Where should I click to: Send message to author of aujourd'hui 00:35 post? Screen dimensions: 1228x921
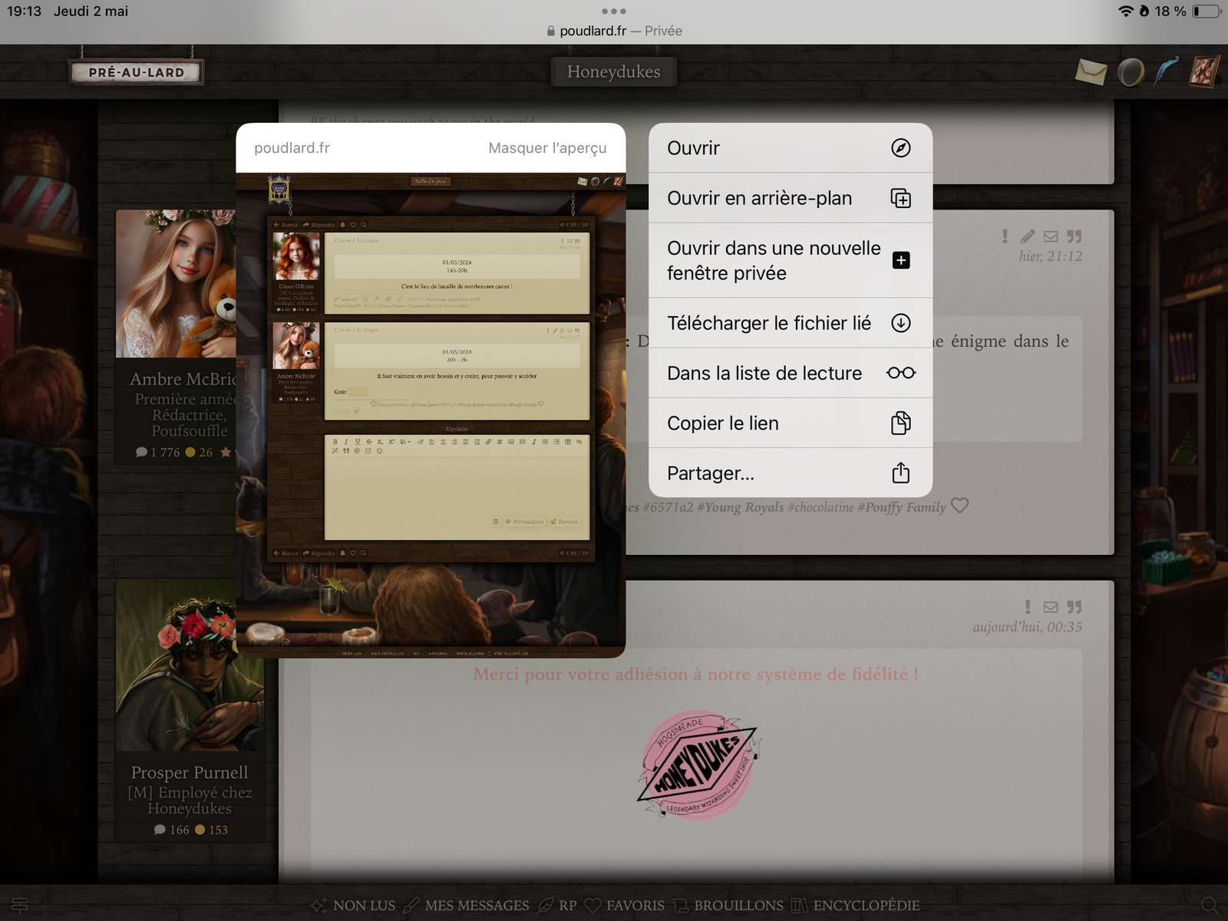click(x=1051, y=607)
